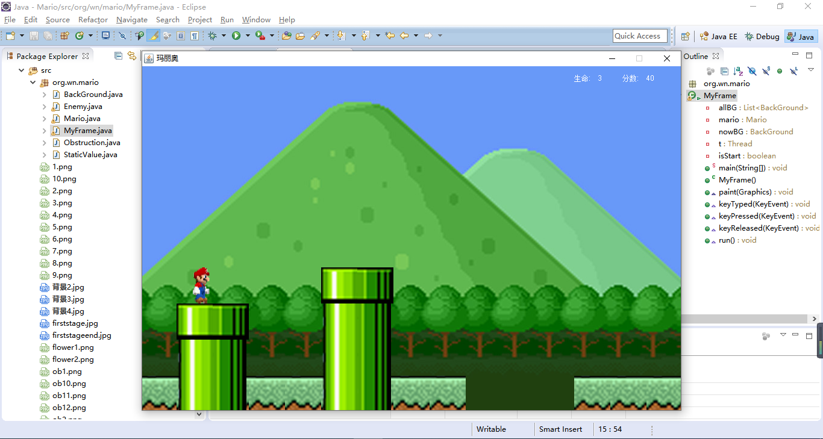Switch to the Java EE perspective
The width and height of the screenshot is (823, 439).
click(718, 36)
